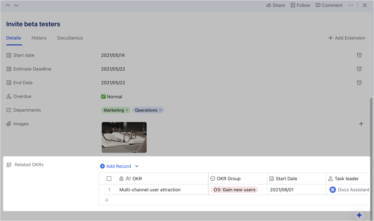
Task: Add an image with the plus icon
Action: (361, 124)
